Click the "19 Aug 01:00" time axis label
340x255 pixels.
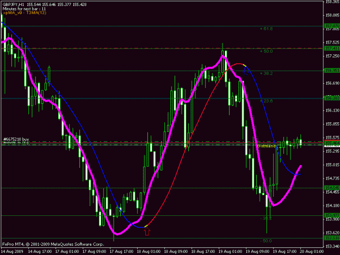[x=230, y=252]
